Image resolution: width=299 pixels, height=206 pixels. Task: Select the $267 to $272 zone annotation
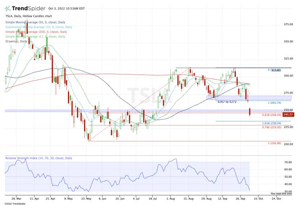(x=227, y=102)
